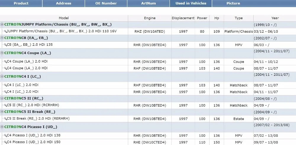296x145 pixels.
Task: Collapse the CITRO?NC8 (EA_, EB_) group
Action: pos(2,38)
